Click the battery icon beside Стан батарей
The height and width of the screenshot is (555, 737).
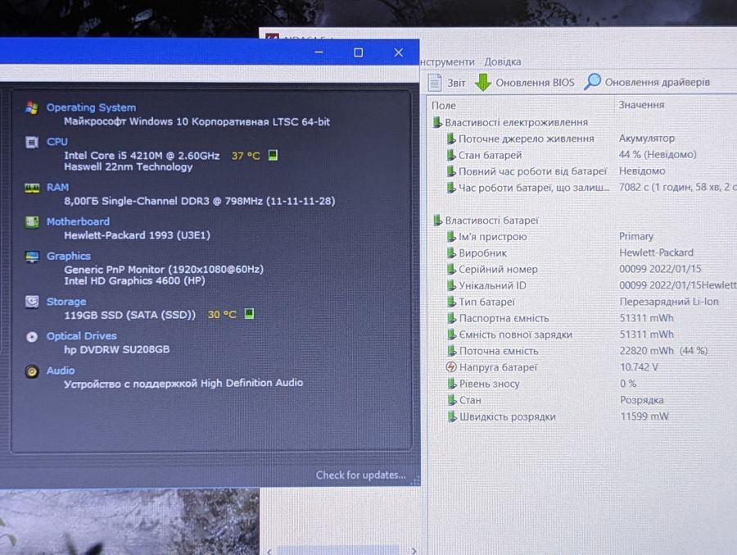[x=450, y=155]
